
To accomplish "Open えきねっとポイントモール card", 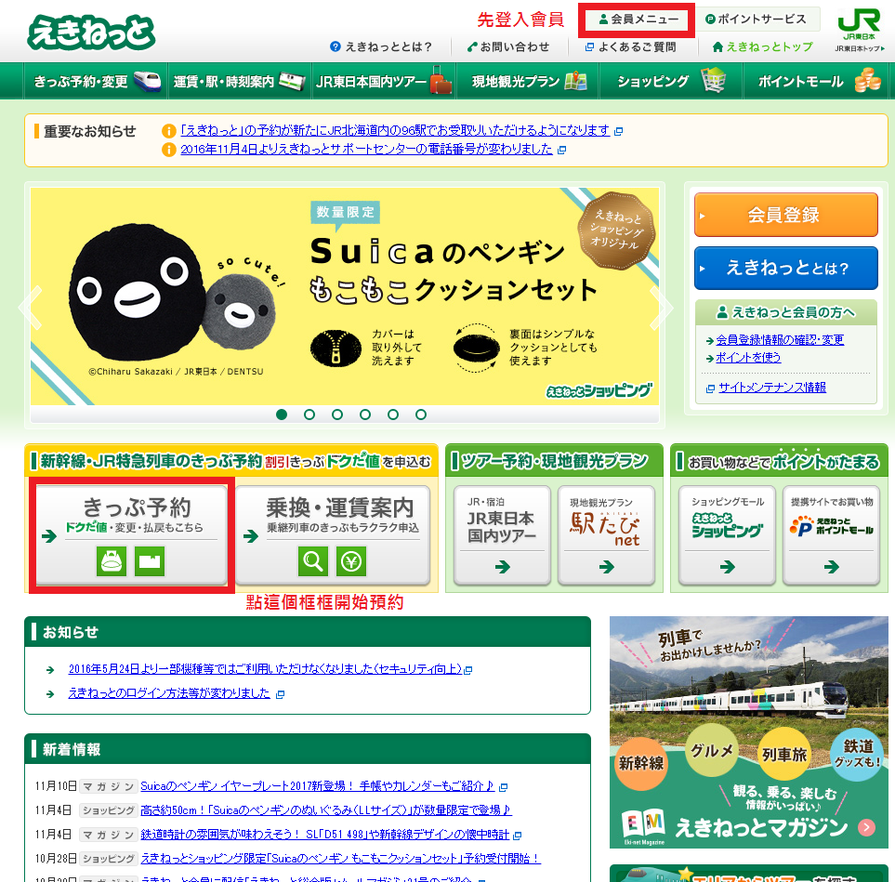I will pos(832,535).
